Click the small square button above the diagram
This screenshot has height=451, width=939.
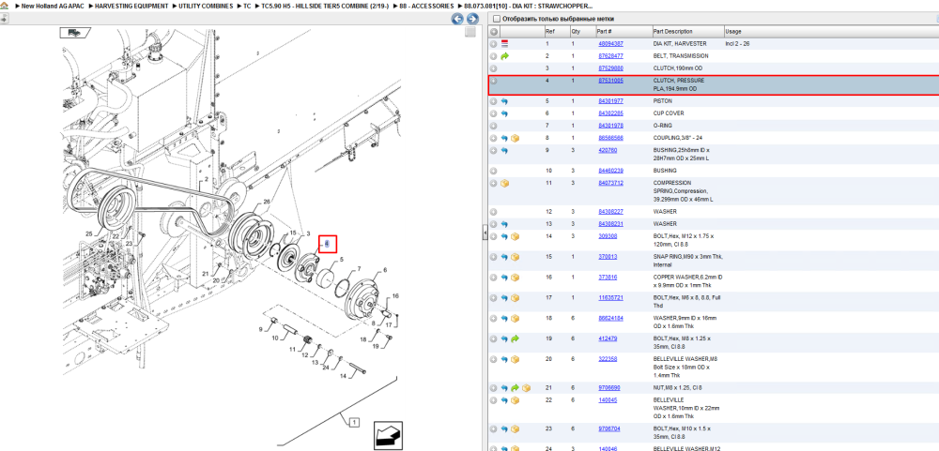470,32
